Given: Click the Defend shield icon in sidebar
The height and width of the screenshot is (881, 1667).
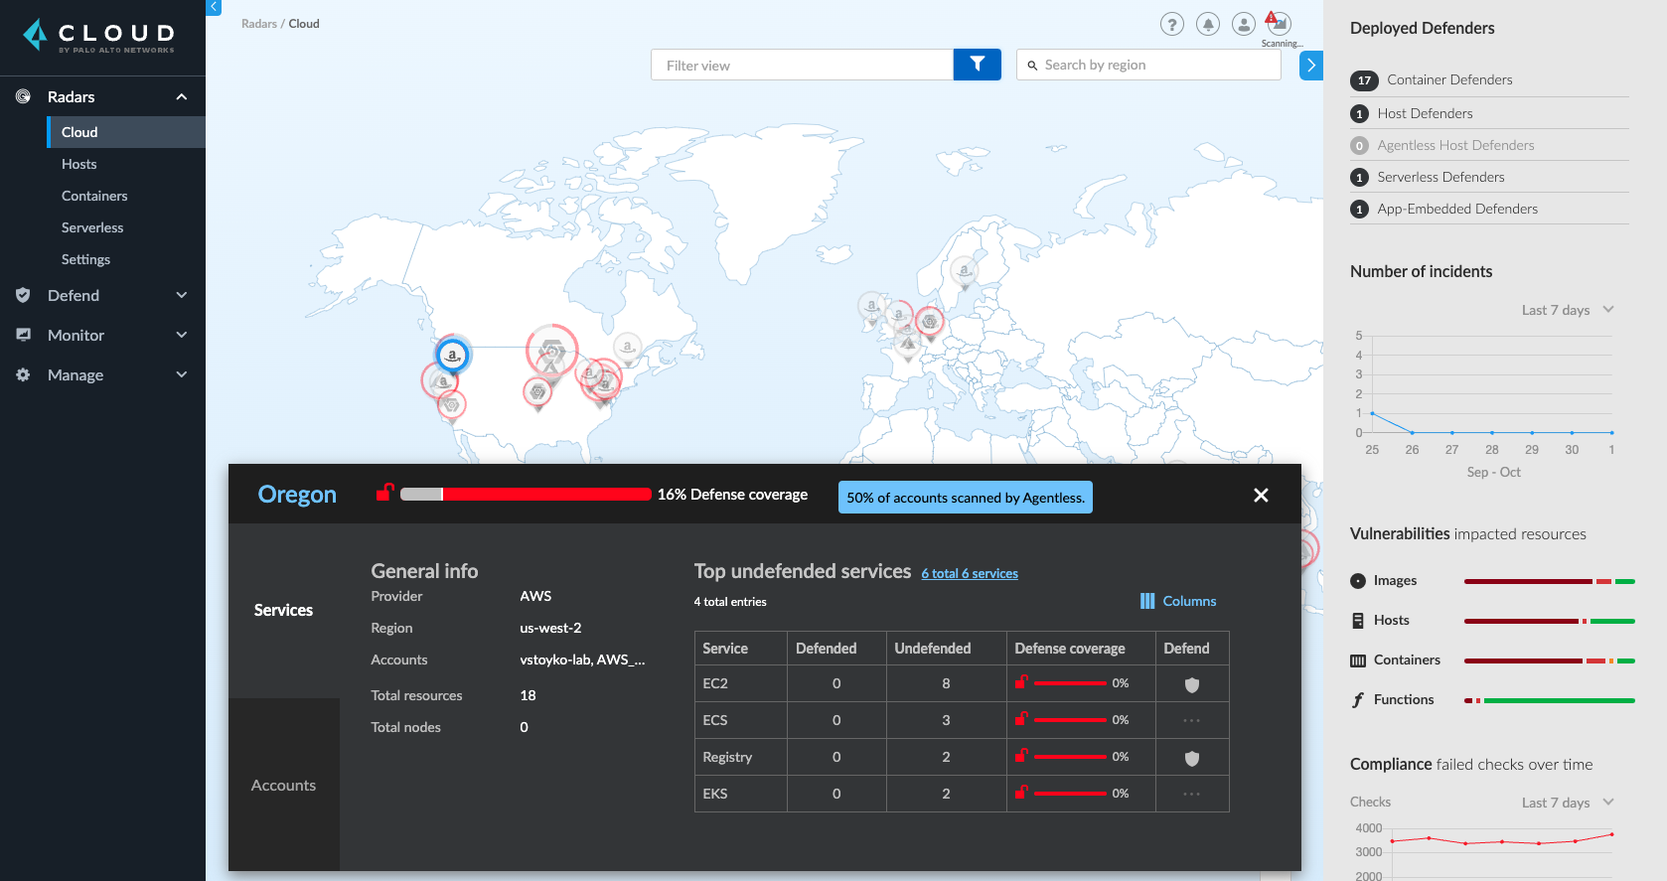Looking at the screenshot, I should (x=23, y=295).
